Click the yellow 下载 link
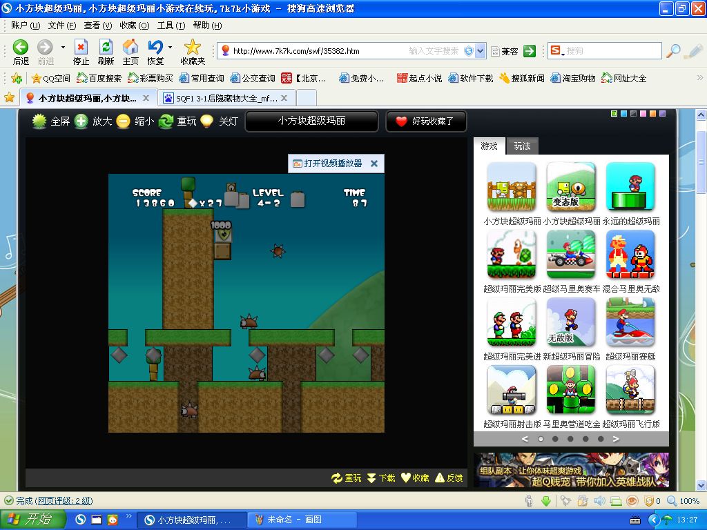 pyautogui.click(x=381, y=478)
